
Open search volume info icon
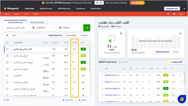pyautogui.click(x=180, y=33)
